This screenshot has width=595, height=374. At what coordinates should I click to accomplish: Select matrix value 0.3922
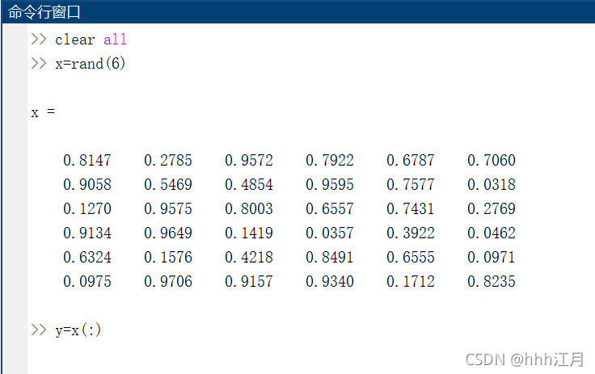[x=411, y=233]
